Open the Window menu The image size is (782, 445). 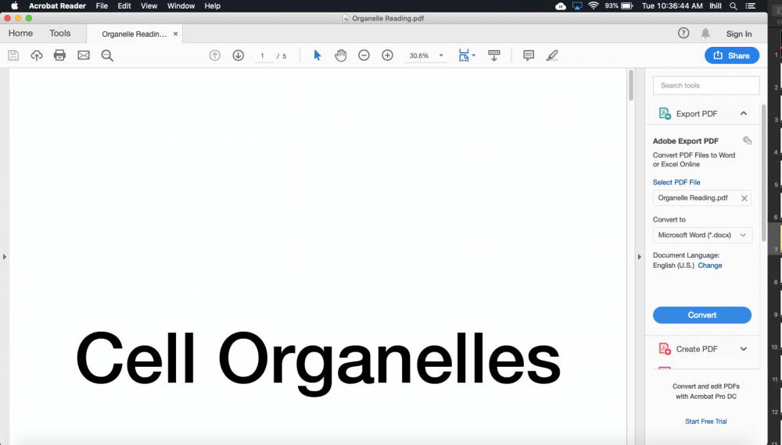[x=181, y=6]
